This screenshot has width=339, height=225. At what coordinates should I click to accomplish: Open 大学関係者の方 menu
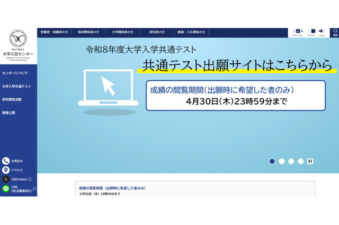[122, 32]
